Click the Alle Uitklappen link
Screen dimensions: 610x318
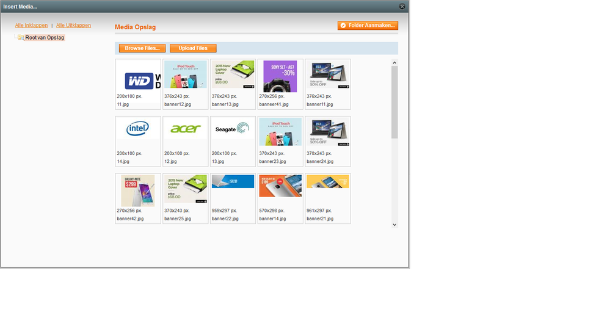tap(73, 26)
